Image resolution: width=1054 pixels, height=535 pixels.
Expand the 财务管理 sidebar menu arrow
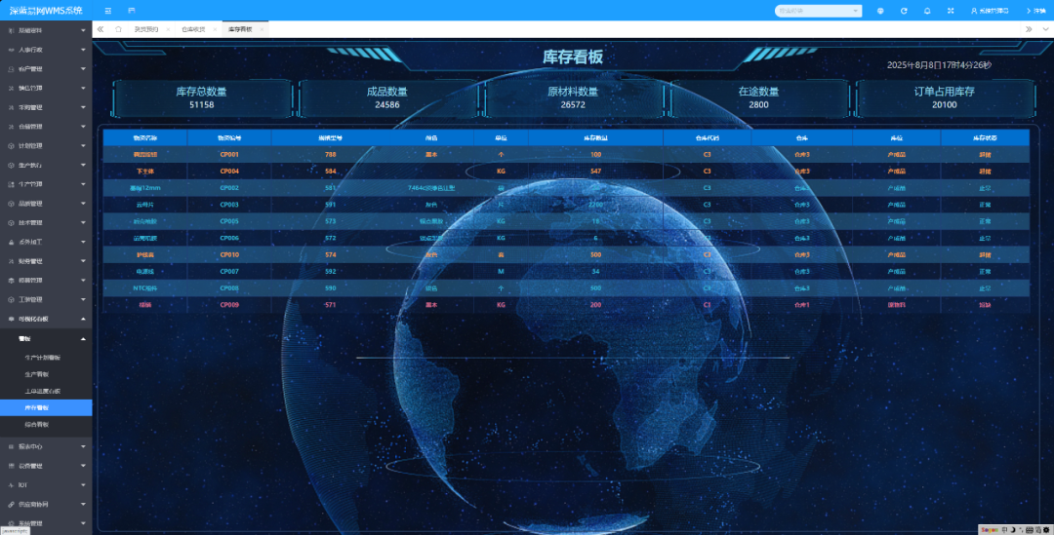click(83, 261)
